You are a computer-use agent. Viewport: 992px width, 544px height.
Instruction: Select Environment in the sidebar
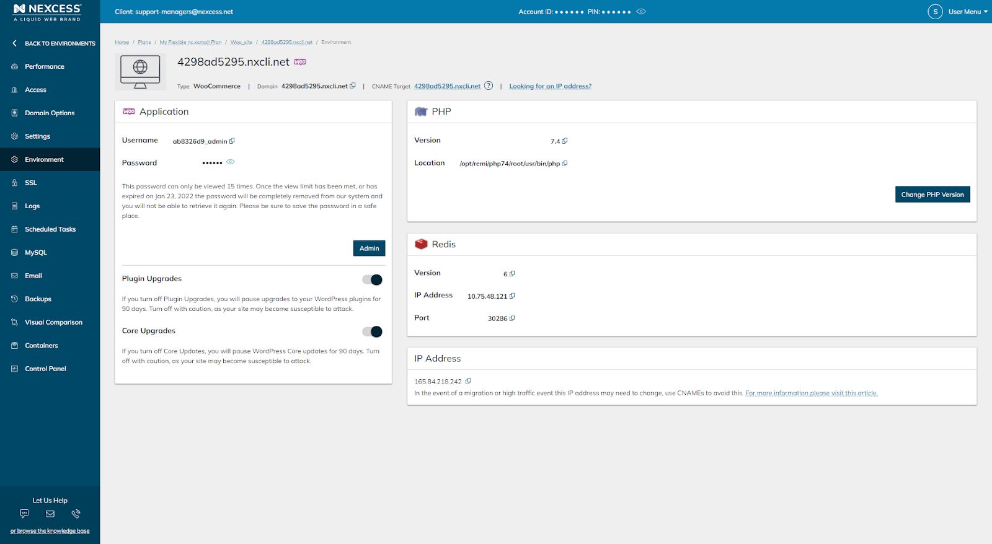pyautogui.click(x=50, y=159)
